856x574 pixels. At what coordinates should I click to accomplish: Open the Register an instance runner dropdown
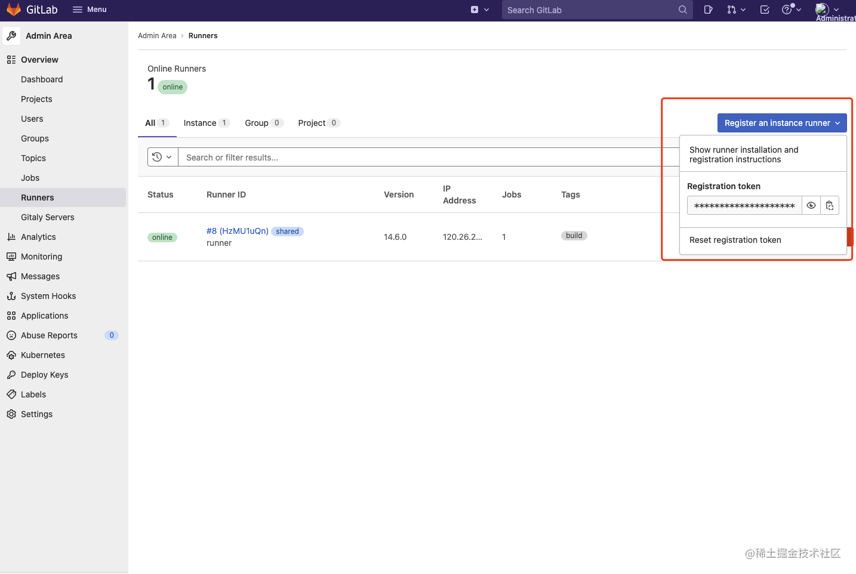[782, 123]
